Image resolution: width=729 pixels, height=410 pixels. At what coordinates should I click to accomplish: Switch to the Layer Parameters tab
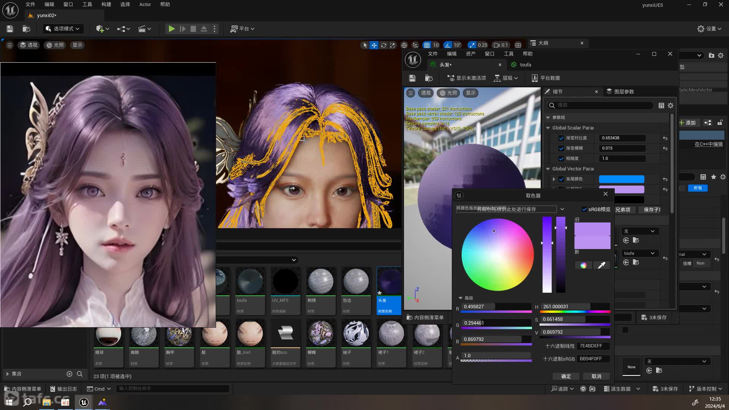[620, 92]
